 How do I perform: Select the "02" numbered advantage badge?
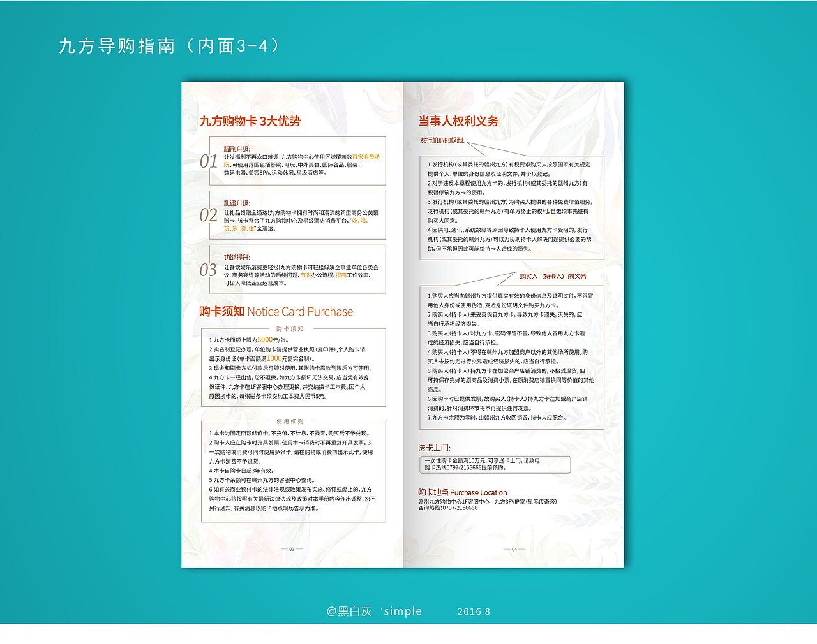click(207, 215)
